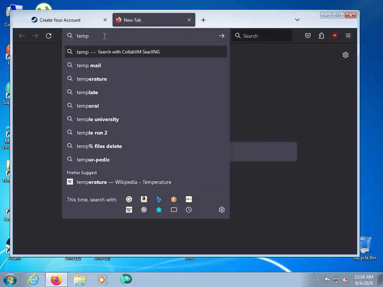383x287 pixels.
Task: Open the Windows Start menu
Action: [10, 280]
